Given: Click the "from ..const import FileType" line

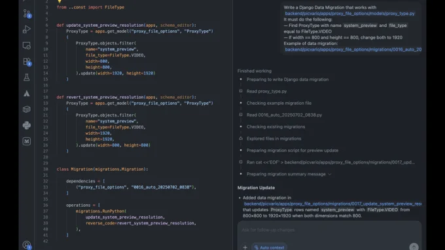Looking at the screenshot, I should (x=90, y=7).
